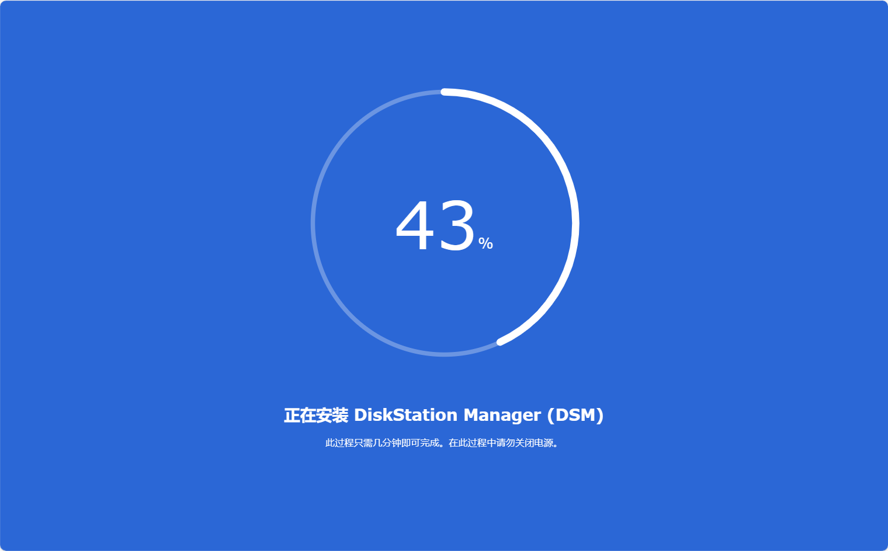Click the word 几分钟 in the subtitle

387,443
